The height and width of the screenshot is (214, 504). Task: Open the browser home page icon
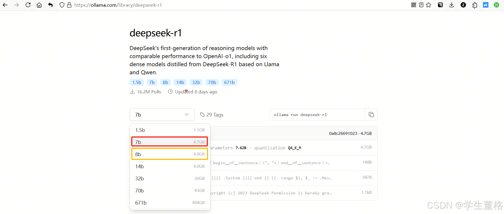point(39,5)
